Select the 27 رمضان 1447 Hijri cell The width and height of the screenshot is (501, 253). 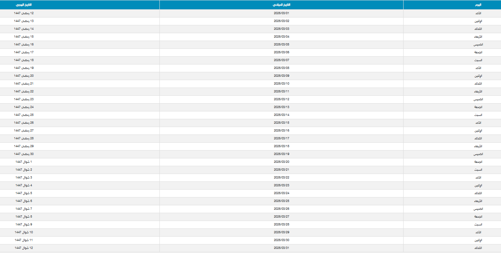pyautogui.click(x=24, y=130)
